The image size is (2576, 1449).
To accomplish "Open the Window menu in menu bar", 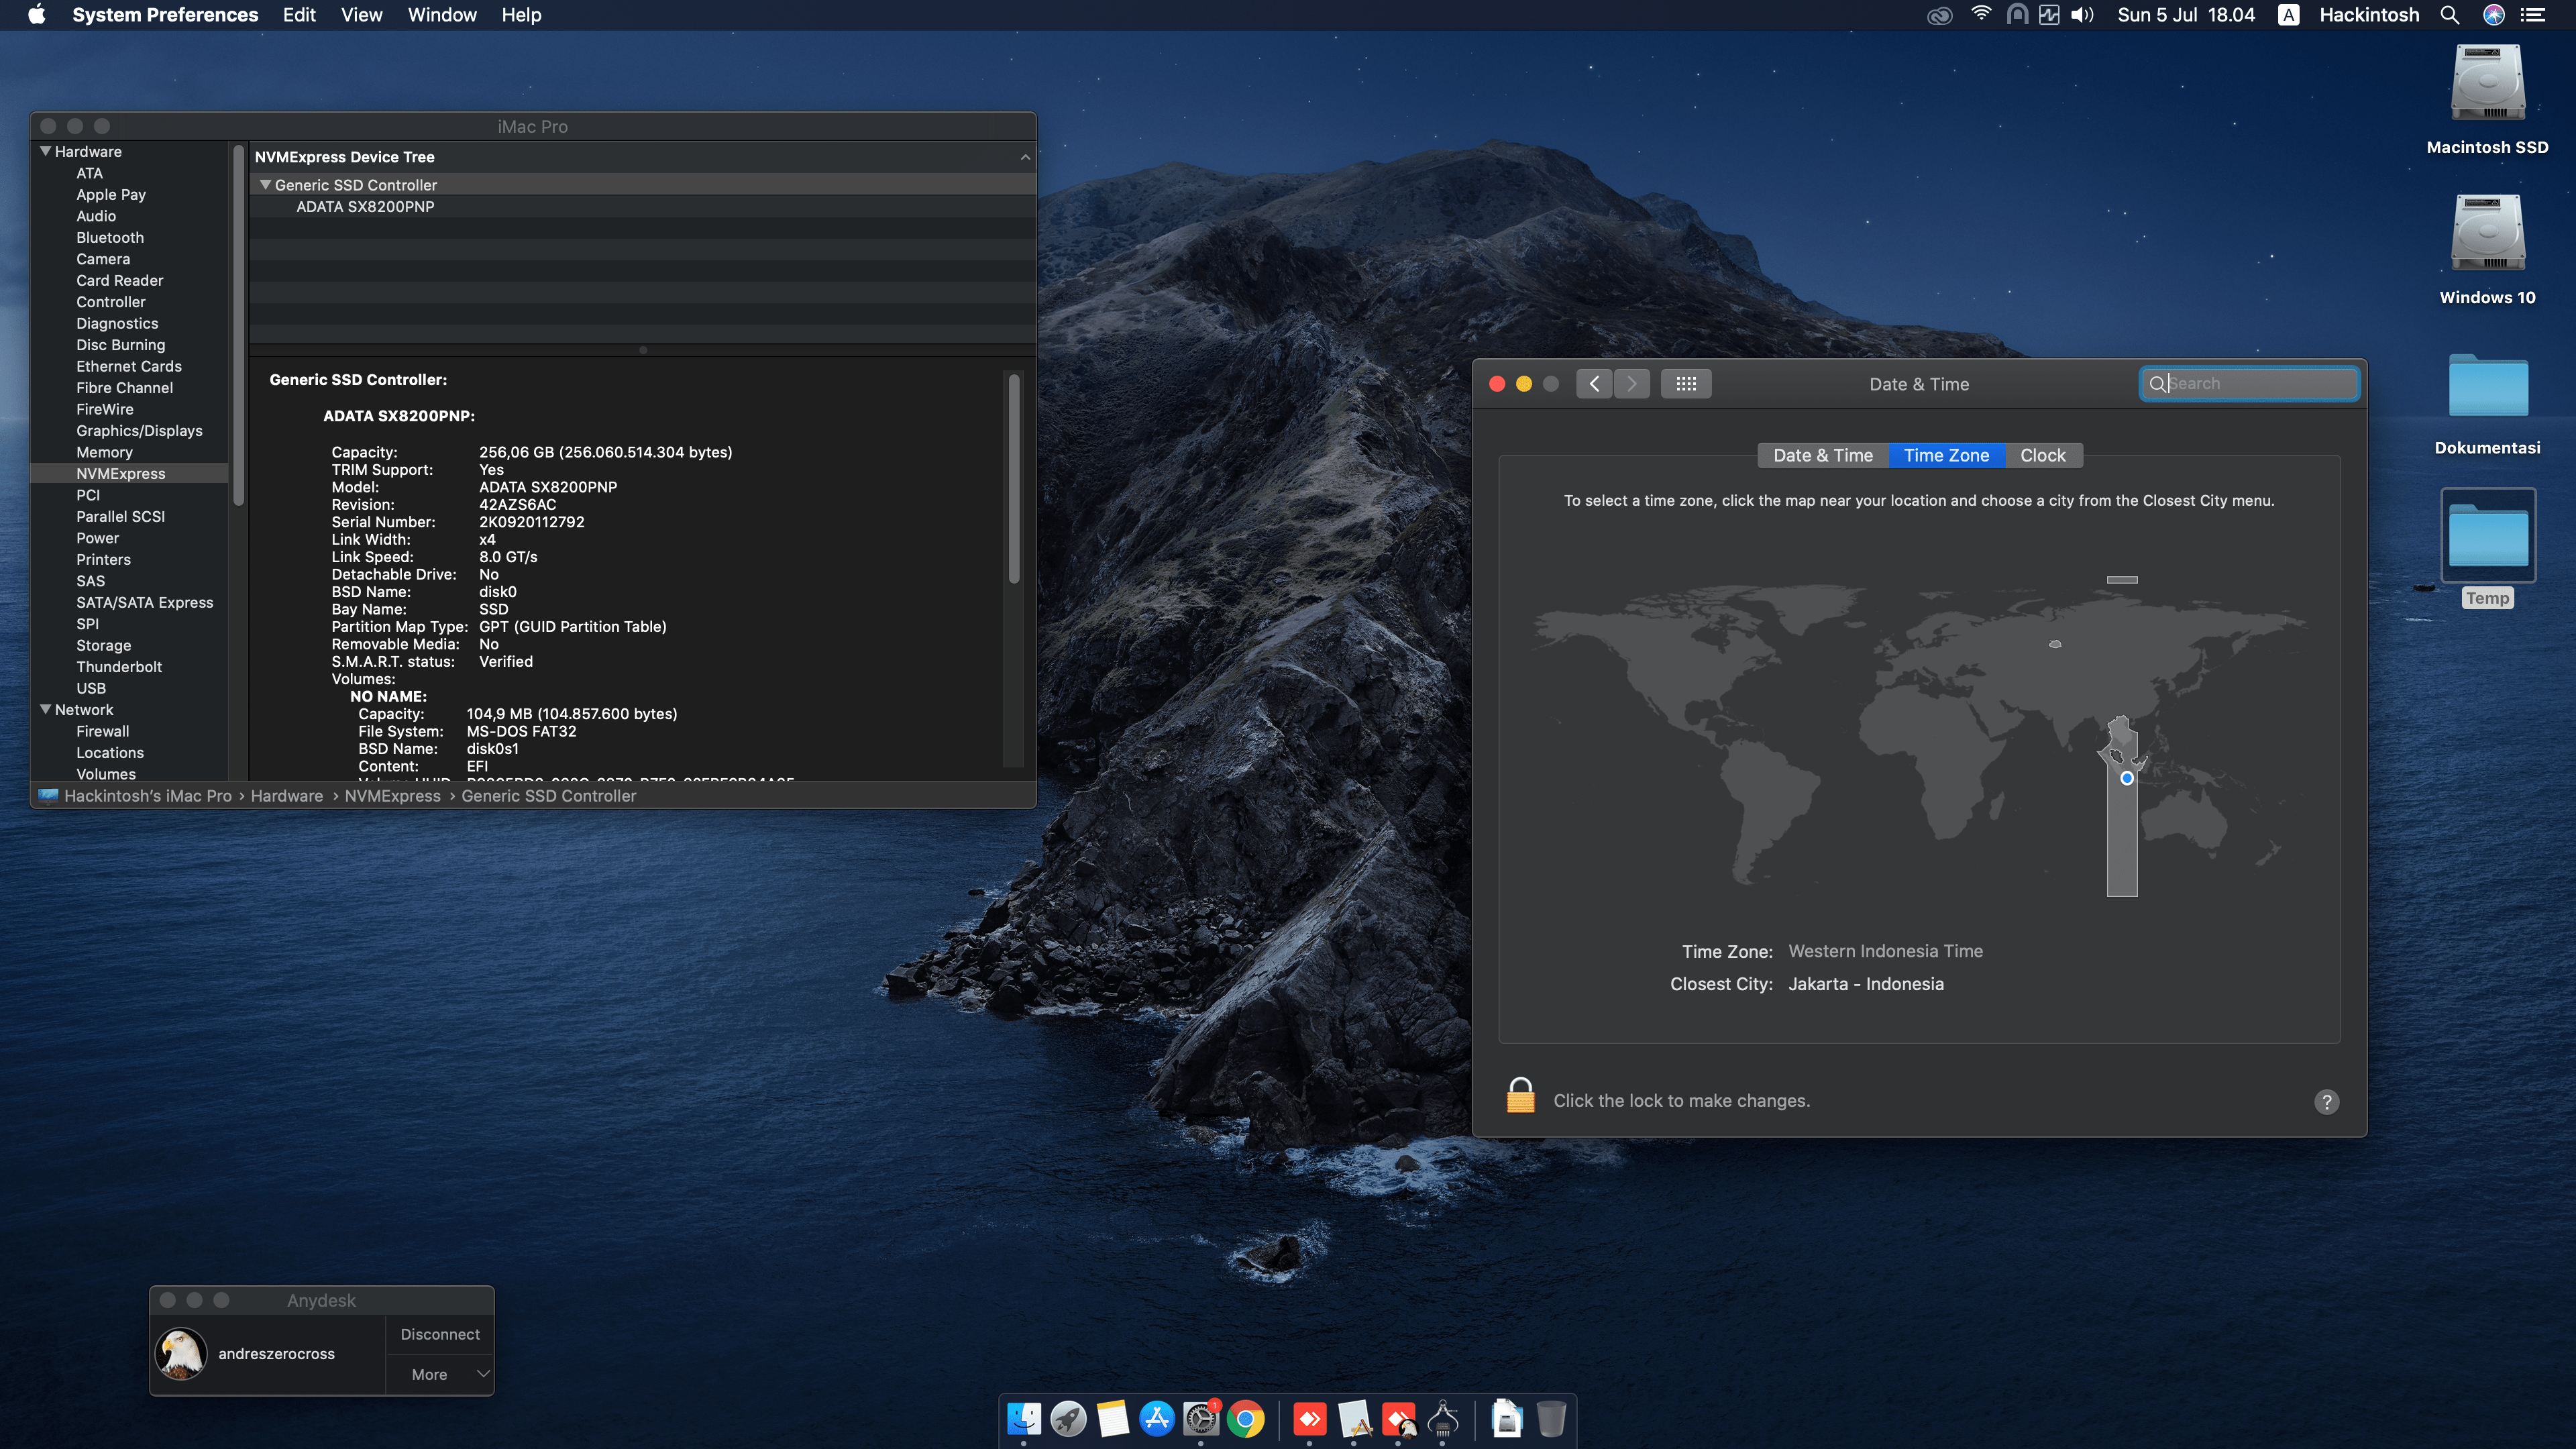I will 442,15.
